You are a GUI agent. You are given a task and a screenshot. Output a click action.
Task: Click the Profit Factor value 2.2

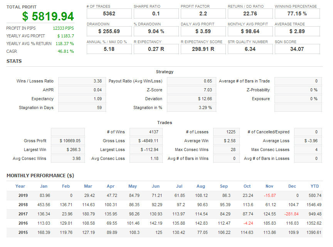203,13
